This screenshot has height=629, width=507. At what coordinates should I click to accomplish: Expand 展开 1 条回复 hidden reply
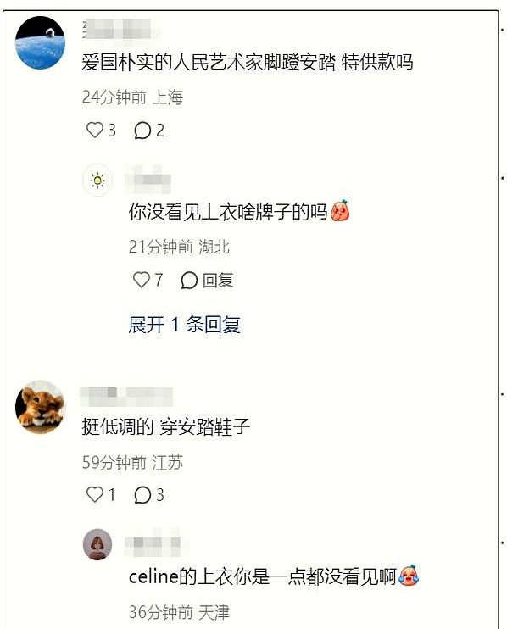point(184,324)
